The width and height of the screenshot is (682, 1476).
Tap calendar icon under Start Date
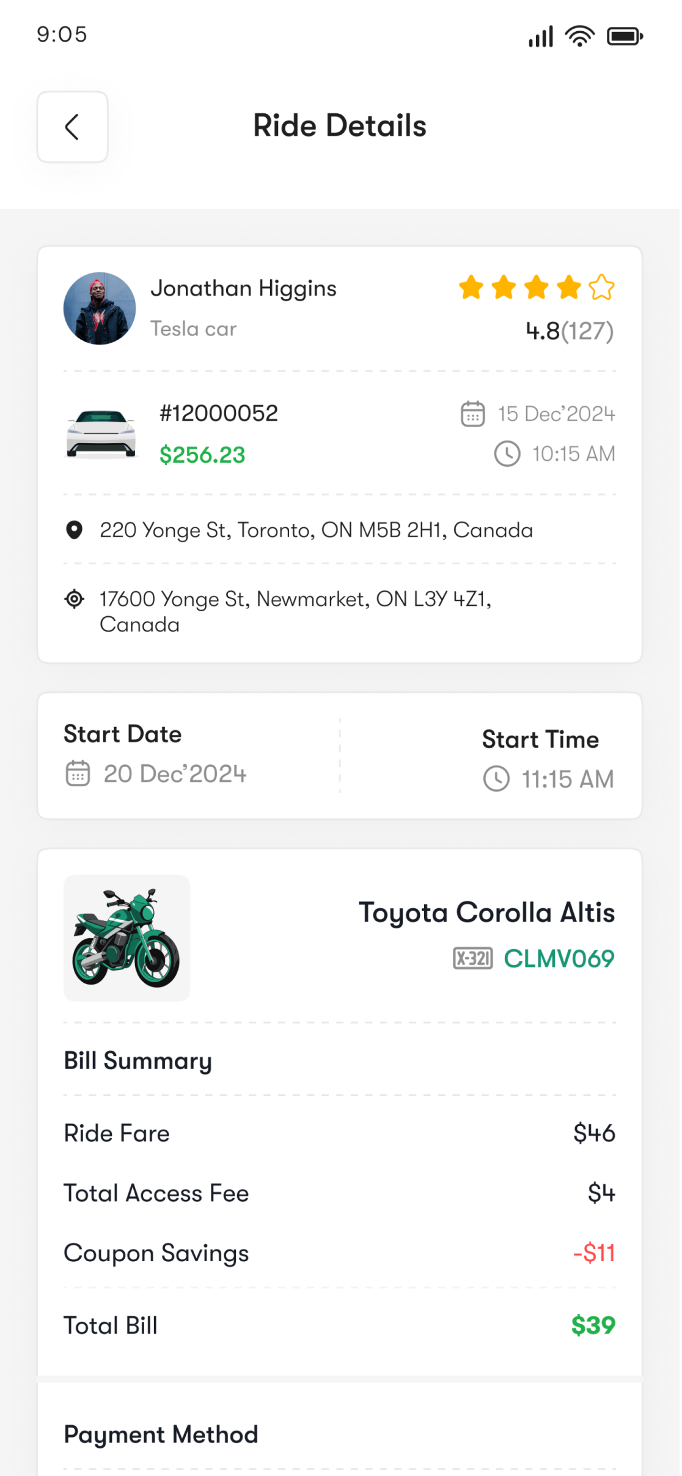click(x=78, y=773)
